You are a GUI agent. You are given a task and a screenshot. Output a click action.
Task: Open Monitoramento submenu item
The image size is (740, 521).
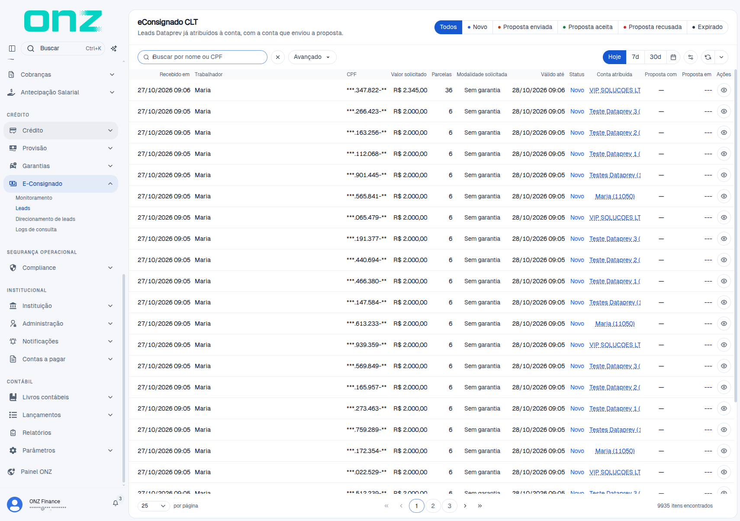(x=34, y=198)
